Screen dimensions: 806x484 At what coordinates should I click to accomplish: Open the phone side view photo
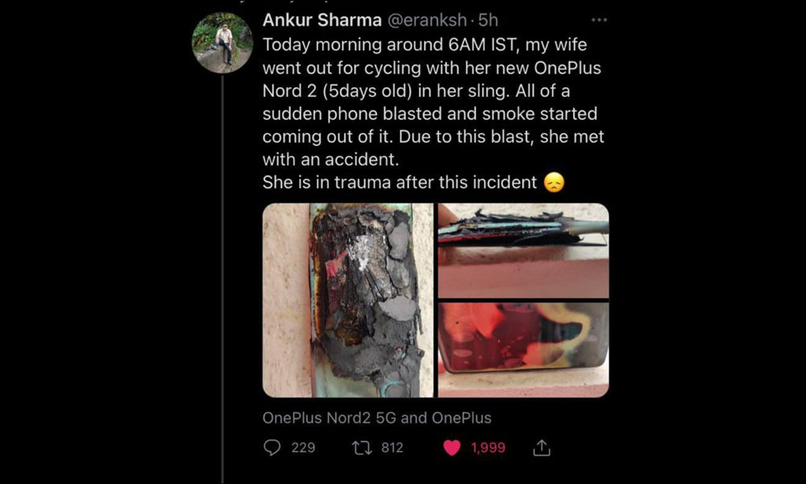click(523, 250)
